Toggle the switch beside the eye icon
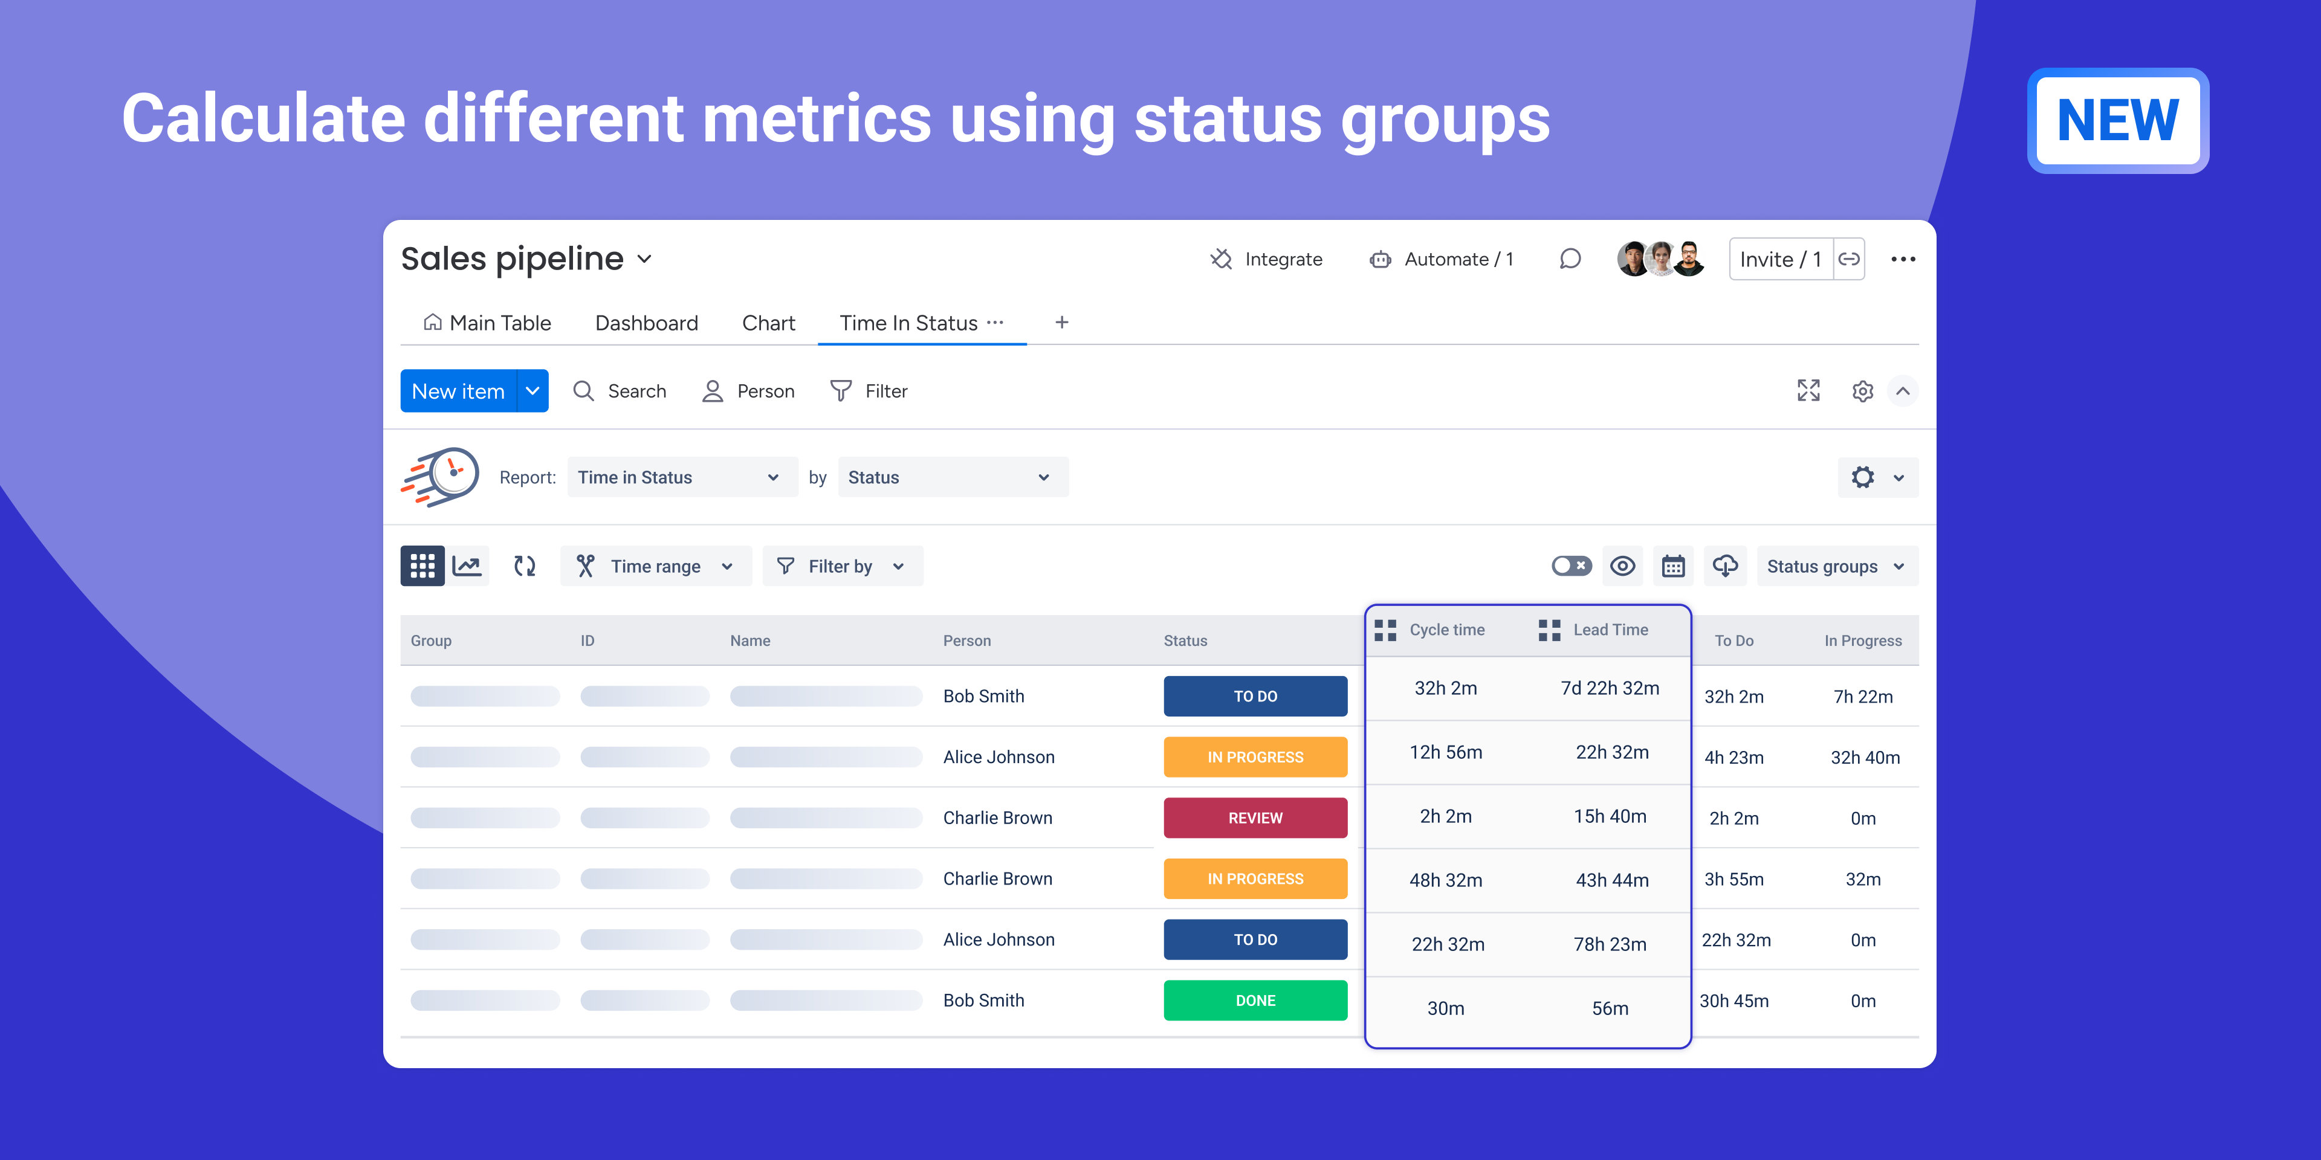Viewport: 2321px width, 1160px height. click(x=1572, y=565)
